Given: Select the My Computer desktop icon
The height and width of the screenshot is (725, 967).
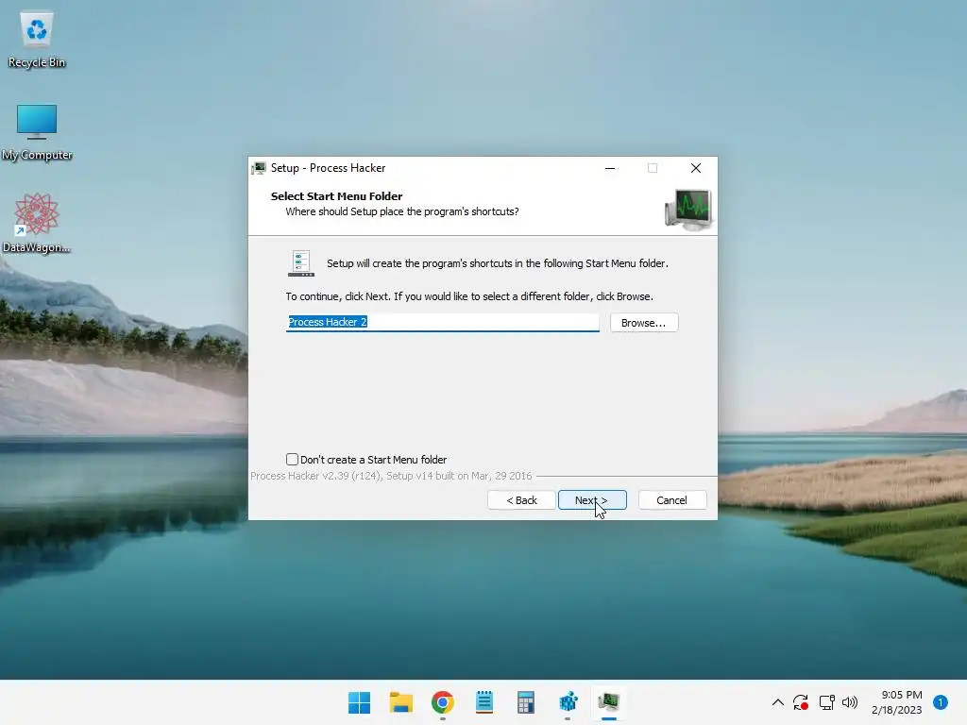Looking at the screenshot, I should 37,132.
